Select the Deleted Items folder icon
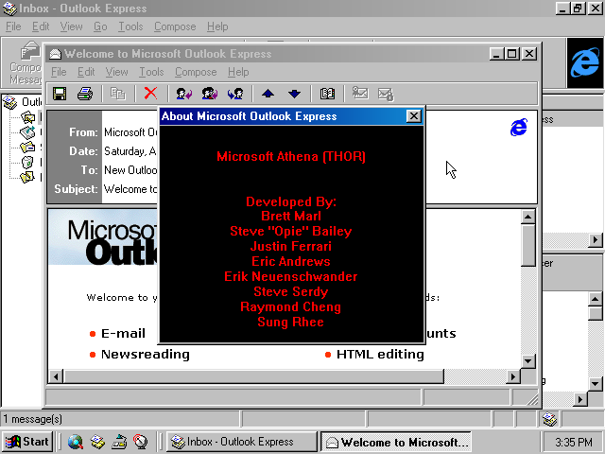Viewport: 605px width, 454px height. (x=27, y=162)
